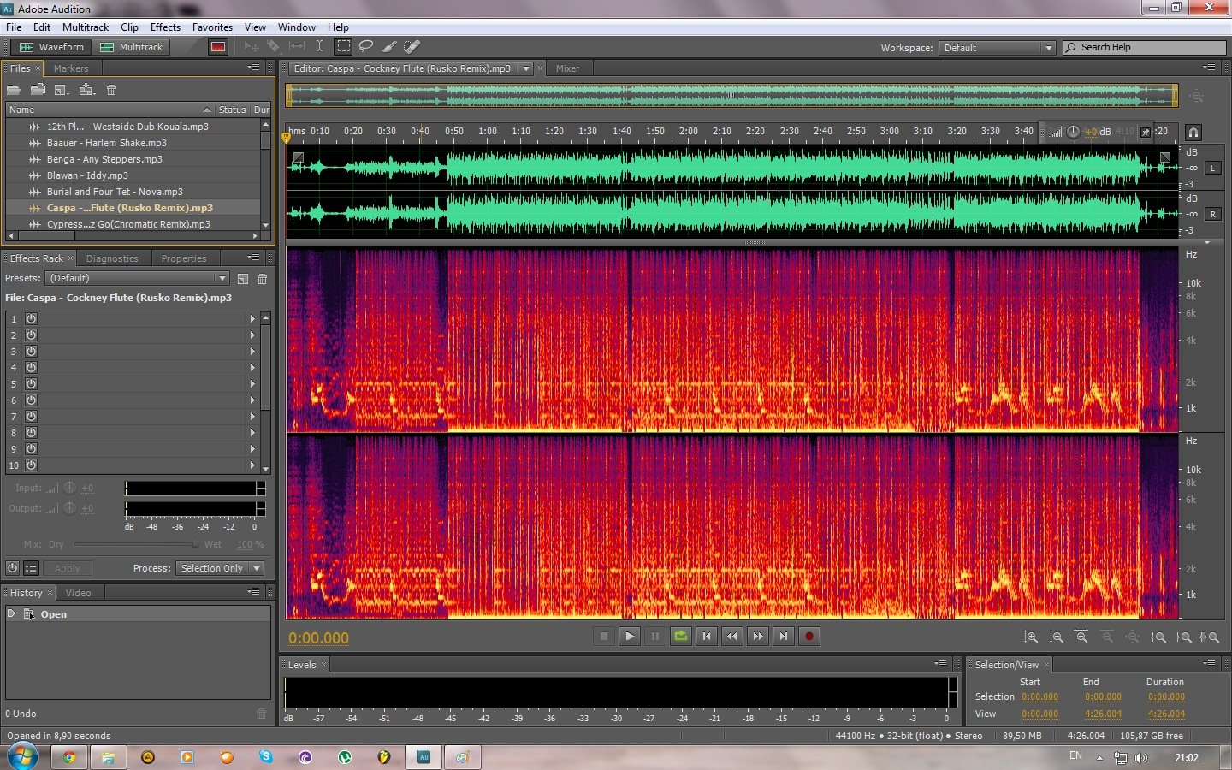Toggle Loop Playback button
This screenshot has width=1232, height=770.
point(681,637)
